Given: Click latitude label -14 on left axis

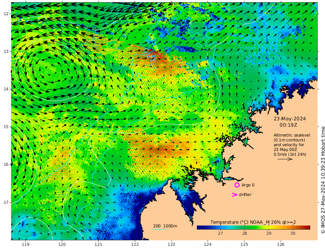Looking at the screenshot, I should click(x=6, y=89).
